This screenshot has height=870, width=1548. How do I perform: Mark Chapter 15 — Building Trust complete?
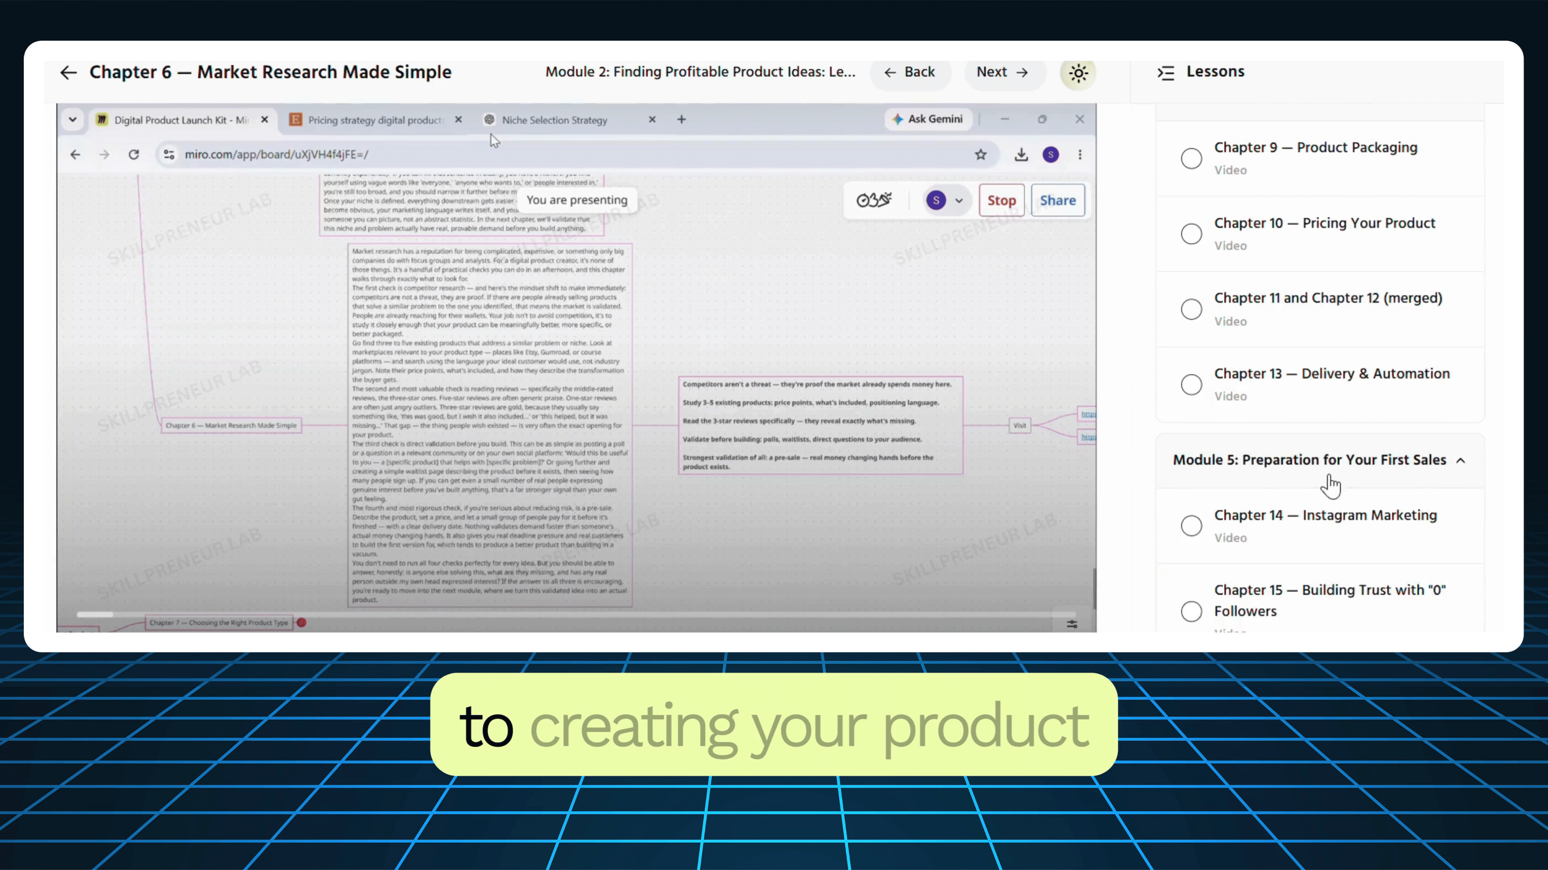point(1191,611)
